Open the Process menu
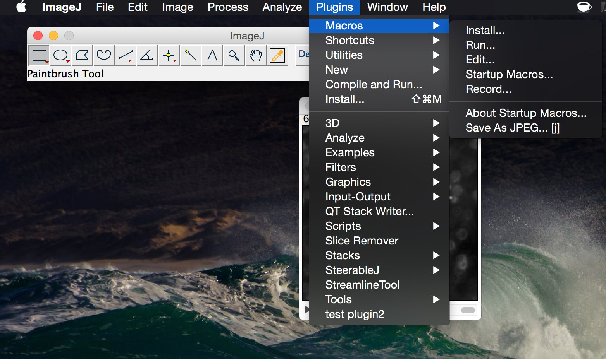The image size is (606, 359). [x=228, y=7]
